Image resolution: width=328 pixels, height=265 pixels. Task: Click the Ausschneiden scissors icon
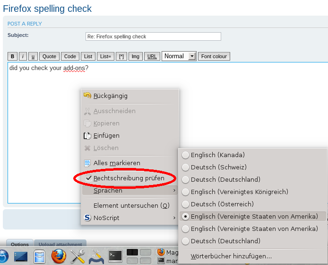click(87, 111)
